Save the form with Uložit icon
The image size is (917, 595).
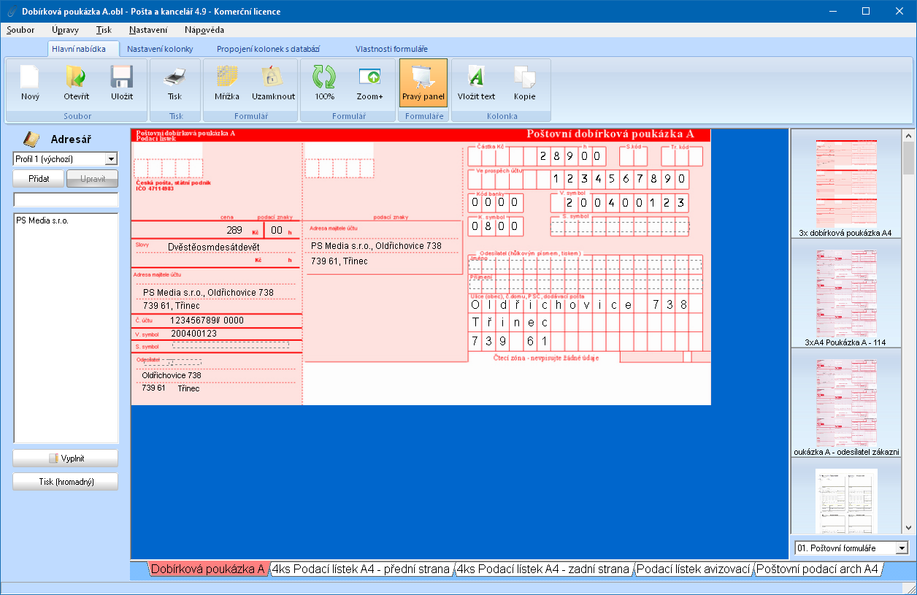[121, 82]
